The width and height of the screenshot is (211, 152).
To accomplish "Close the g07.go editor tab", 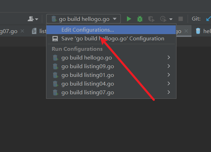I will [22, 31].
